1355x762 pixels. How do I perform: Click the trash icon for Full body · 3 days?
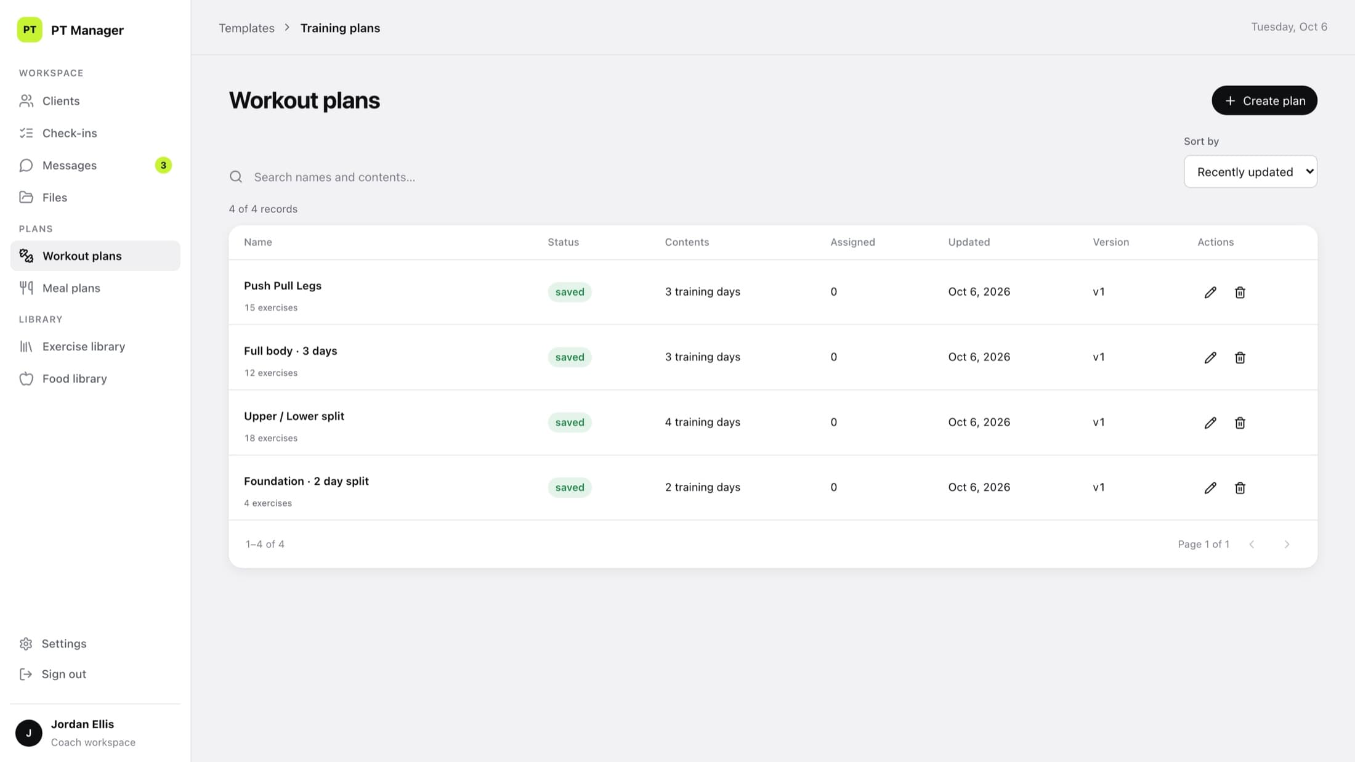(1240, 357)
